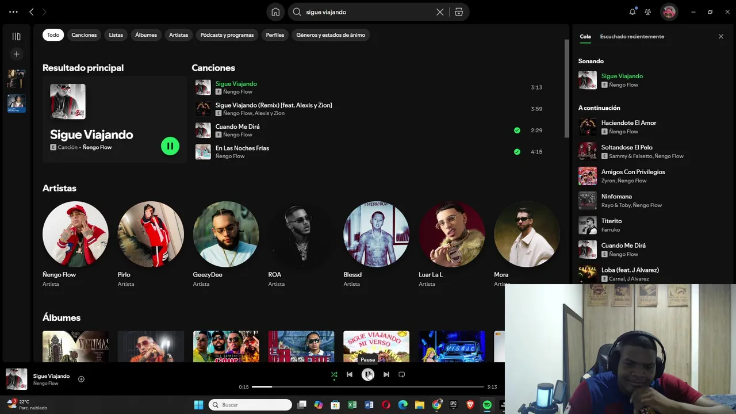
Task: Pause playback in the bottom player
Action: click(368, 374)
